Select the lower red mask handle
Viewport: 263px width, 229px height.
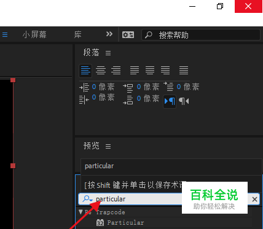tap(13, 166)
